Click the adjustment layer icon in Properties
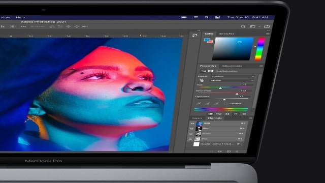325x183 pixels. tap(203, 71)
